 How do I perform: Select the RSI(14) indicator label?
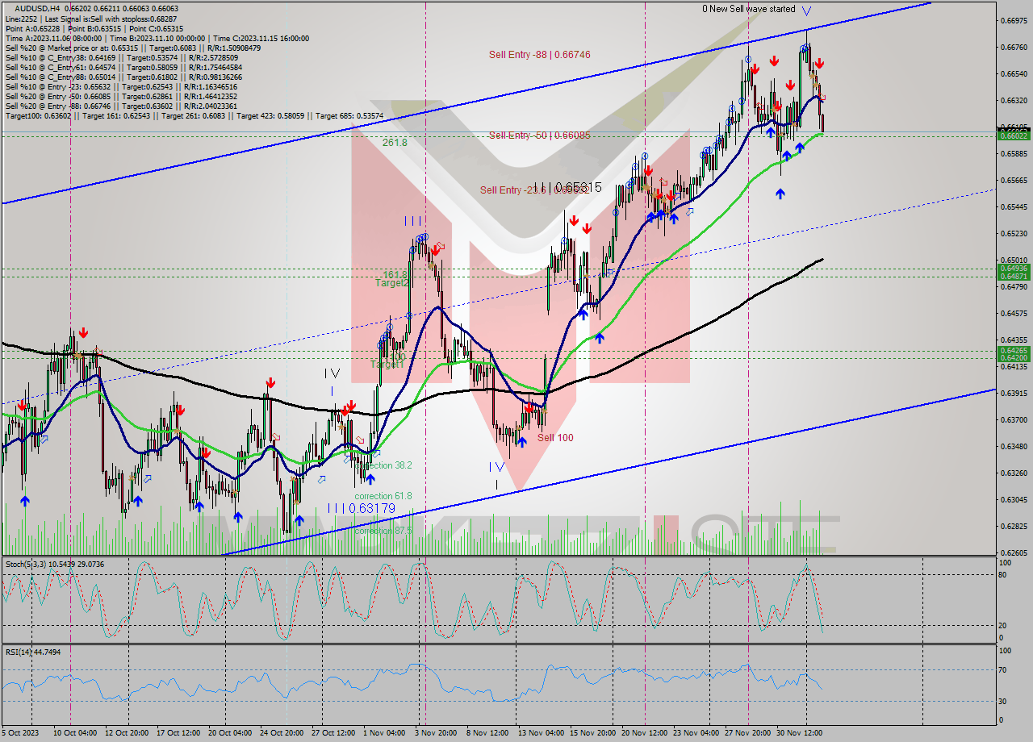click(x=19, y=652)
